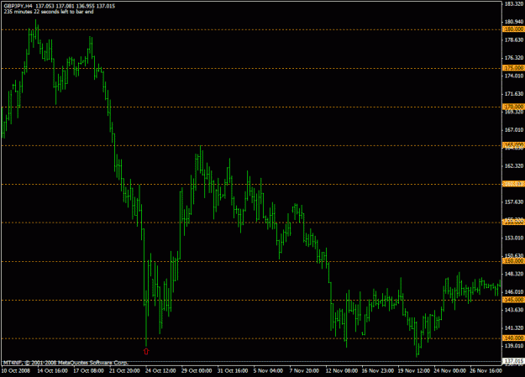
Task: Click the '7 Nov 20:00' time axis label
Action: [304, 370]
